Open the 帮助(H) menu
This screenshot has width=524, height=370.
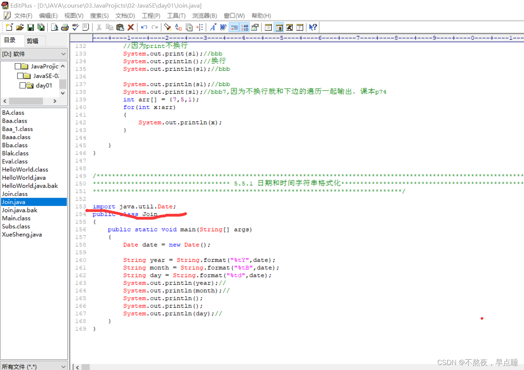tap(261, 16)
